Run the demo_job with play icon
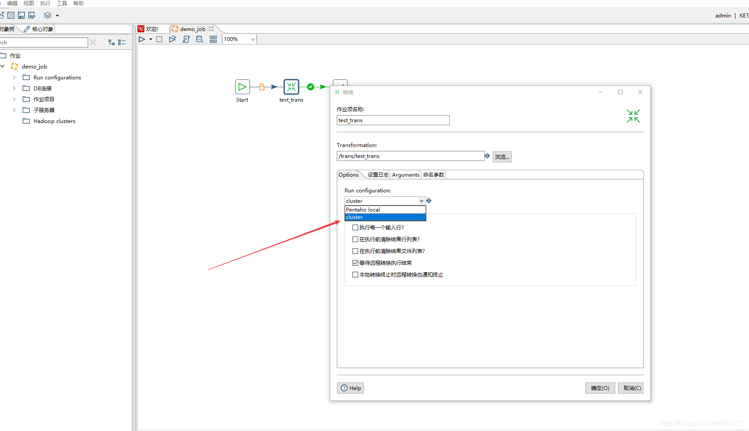Image resolution: width=749 pixels, height=431 pixels. 142,39
